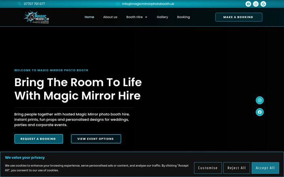Click the VIEW EVENT OPTIONS button

[96, 139]
